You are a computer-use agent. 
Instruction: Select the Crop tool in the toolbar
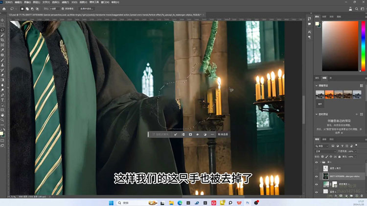[x=2, y=40]
